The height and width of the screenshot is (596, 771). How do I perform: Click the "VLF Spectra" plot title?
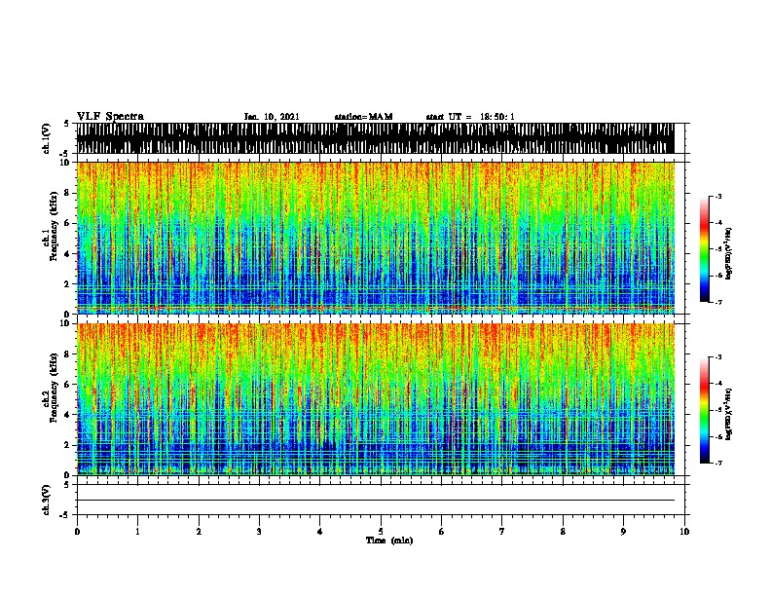[x=110, y=117]
